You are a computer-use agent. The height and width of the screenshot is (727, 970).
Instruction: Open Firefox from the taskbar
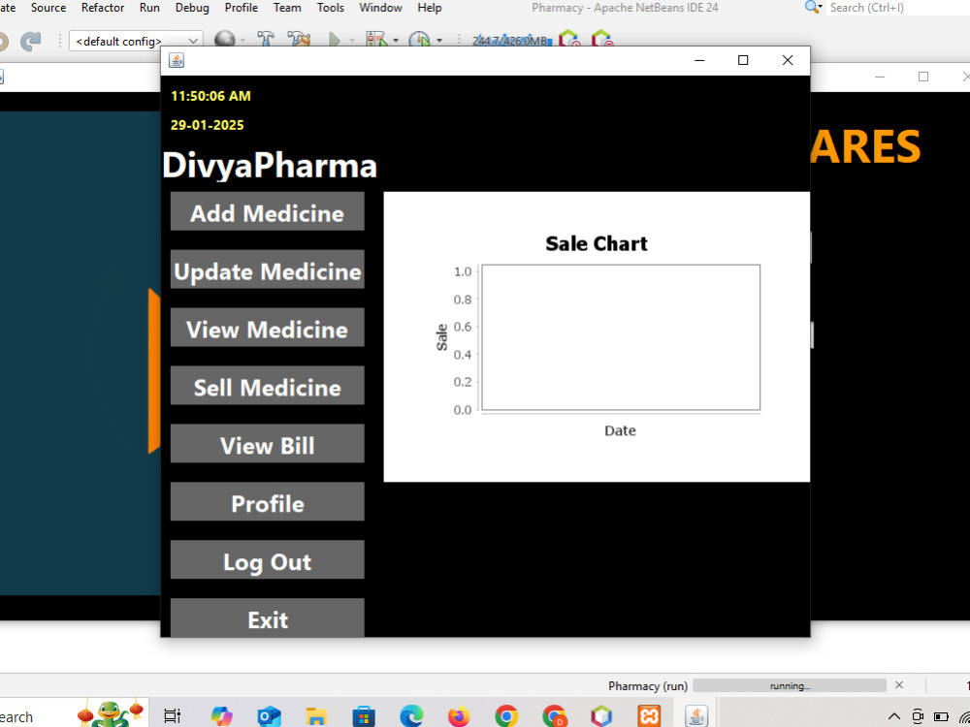[459, 716]
